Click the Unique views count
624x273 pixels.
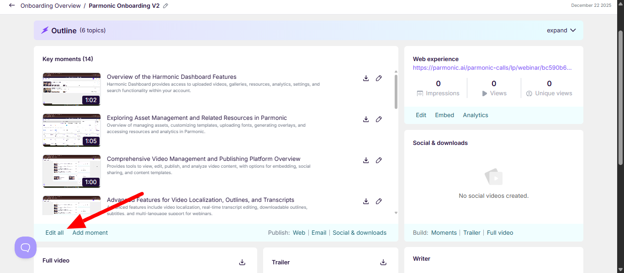pos(549,84)
